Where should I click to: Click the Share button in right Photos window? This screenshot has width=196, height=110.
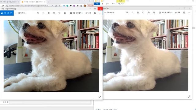(x=178, y=13)
